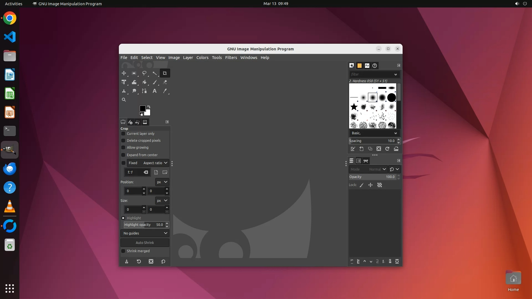Select the Rectangle Select tool
This screenshot has width=532, height=299.
click(x=134, y=73)
